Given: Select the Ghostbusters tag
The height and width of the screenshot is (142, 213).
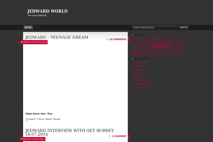Looking at the screenshot, I should coord(161,44).
